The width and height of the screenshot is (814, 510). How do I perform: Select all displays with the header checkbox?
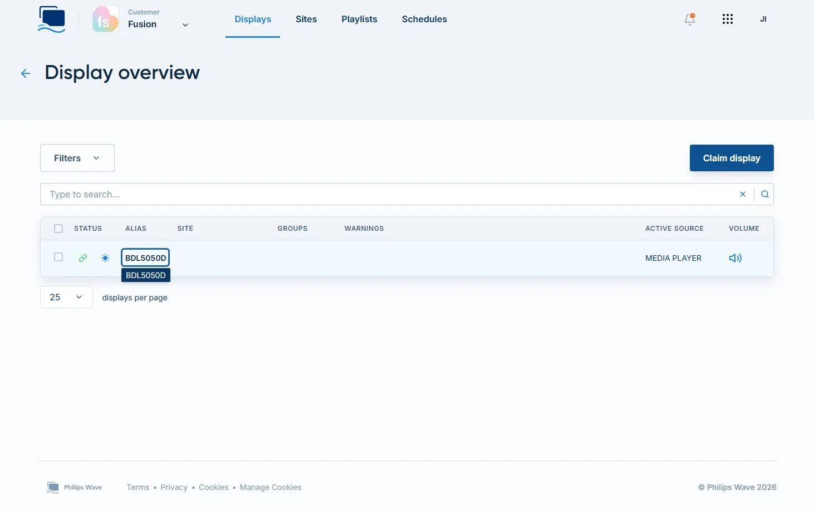(58, 229)
